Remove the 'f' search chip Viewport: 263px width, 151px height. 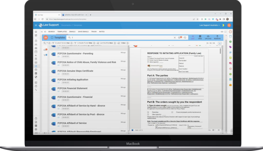point(49,43)
